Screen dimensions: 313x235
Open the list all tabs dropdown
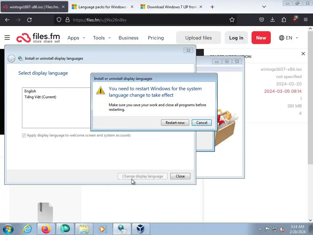(264, 7)
